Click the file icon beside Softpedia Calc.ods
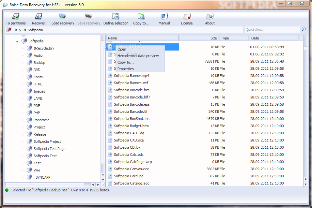Image resolution: width=312 pixels, height=208 pixels. click(110, 155)
